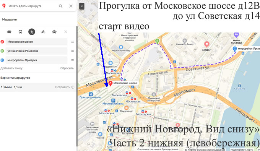The height and width of the screenshot is (151, 260).
Task: Click the Marins Park Hotel map icon
Action: coord(236,35)
